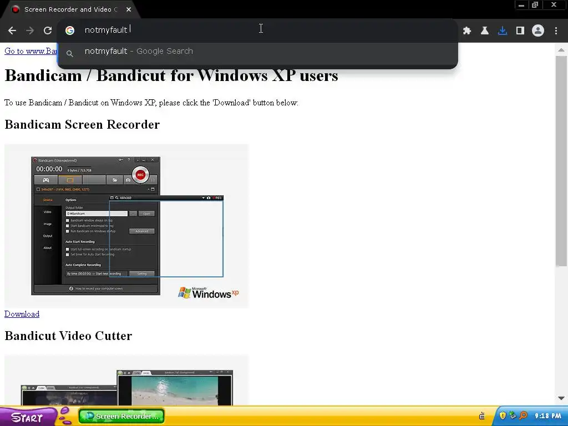Viewport: 568px width, 426px height.
Task: Click the 'Bandicut Video Cutter' heading
Action: 68,336
